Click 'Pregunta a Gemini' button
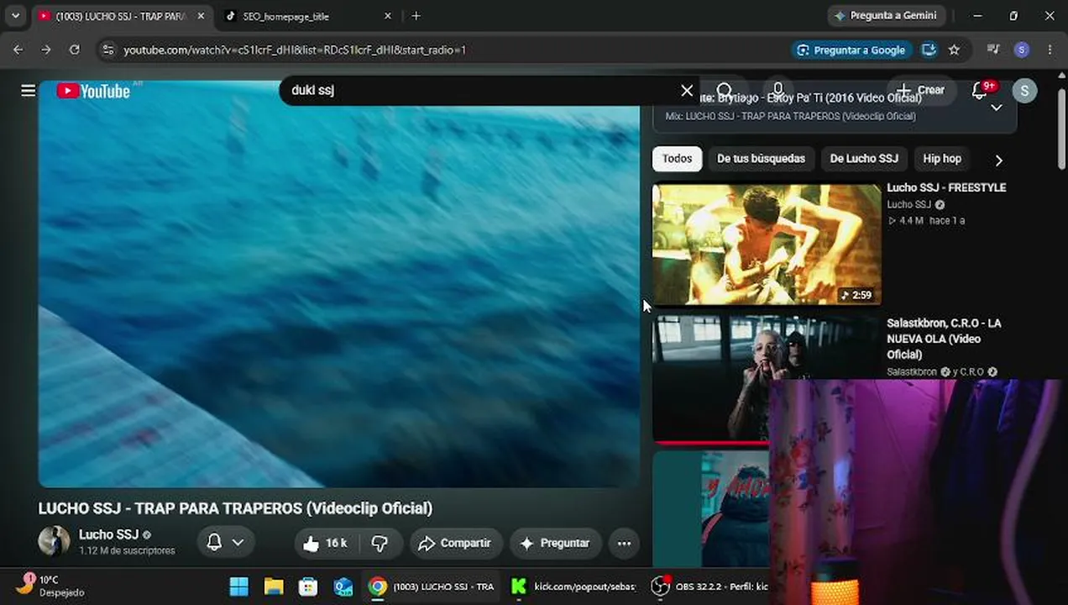 point(885,15)
